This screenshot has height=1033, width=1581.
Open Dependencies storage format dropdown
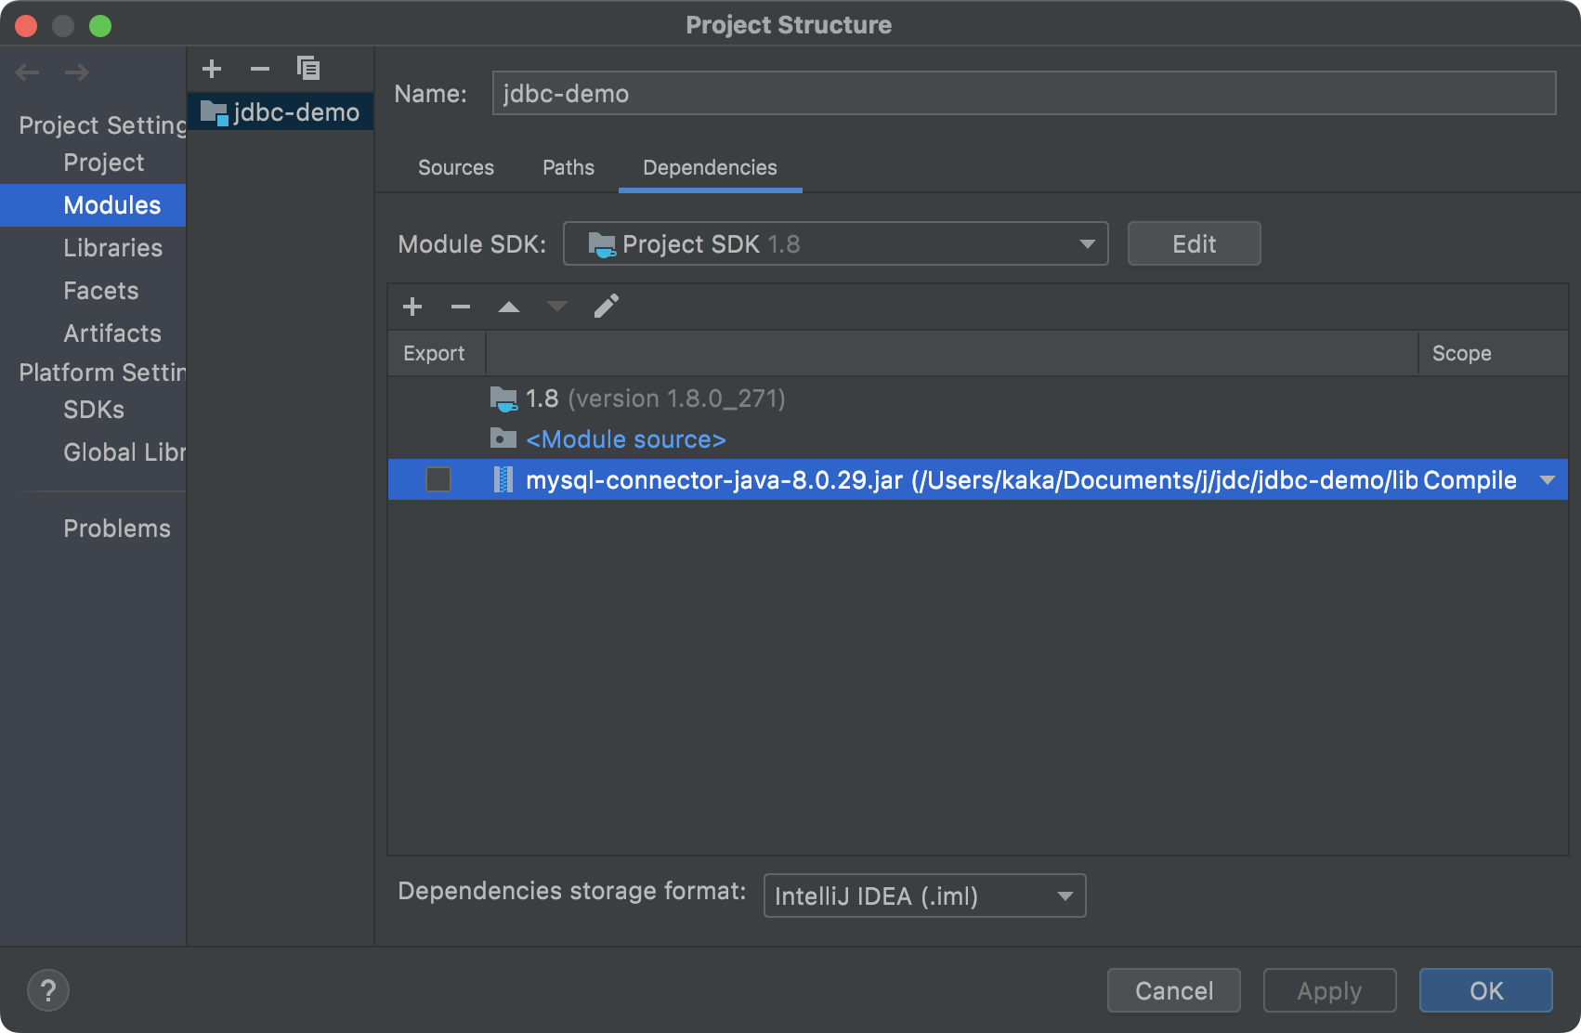(x=923, y=896)
